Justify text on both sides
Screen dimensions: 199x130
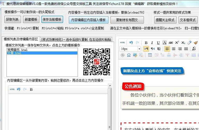186,49
